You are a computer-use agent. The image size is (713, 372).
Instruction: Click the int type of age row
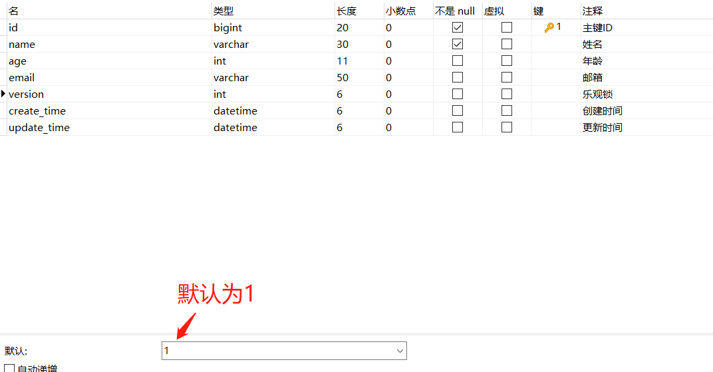coord(273,61)
